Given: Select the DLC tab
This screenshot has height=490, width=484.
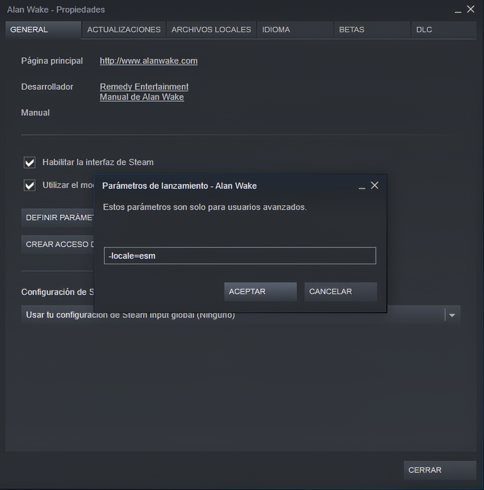Looking at the screenshot, I should (x=444, y=30).
